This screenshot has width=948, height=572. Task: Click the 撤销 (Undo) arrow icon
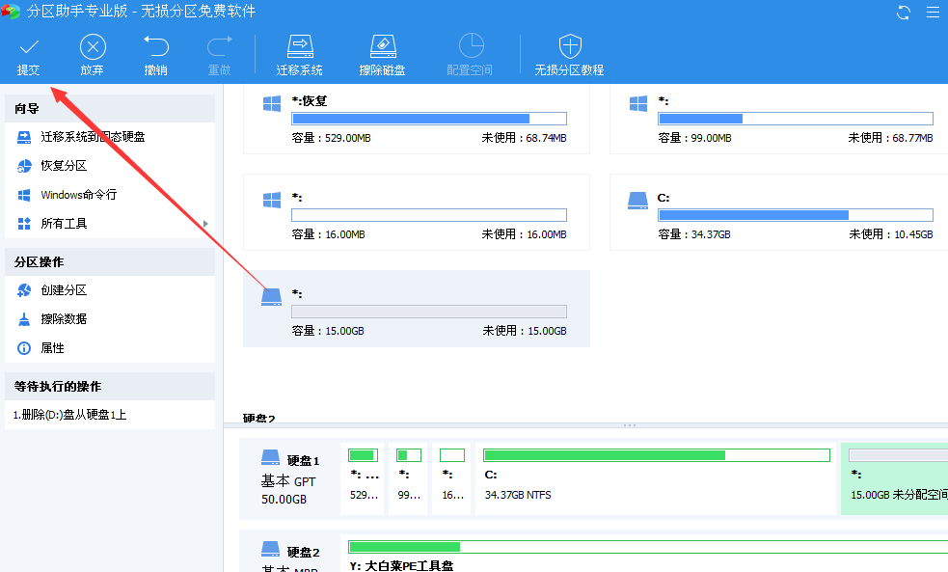tap(156, 46)
